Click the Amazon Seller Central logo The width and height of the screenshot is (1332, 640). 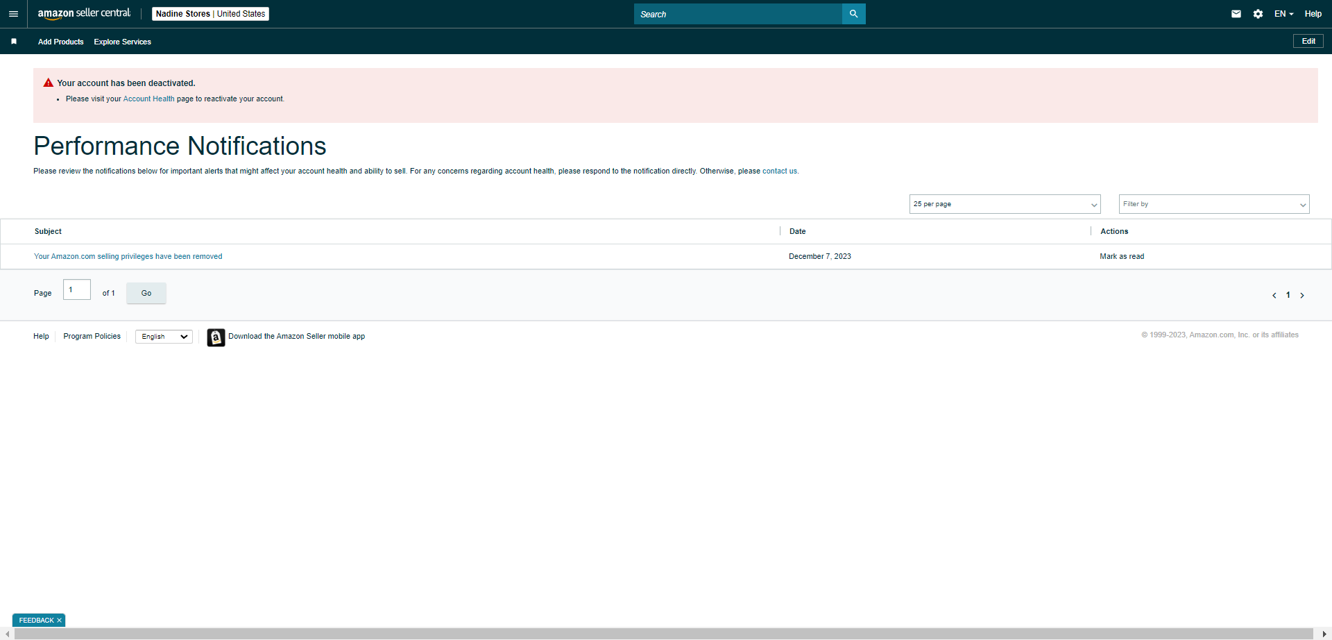point(84,13)
